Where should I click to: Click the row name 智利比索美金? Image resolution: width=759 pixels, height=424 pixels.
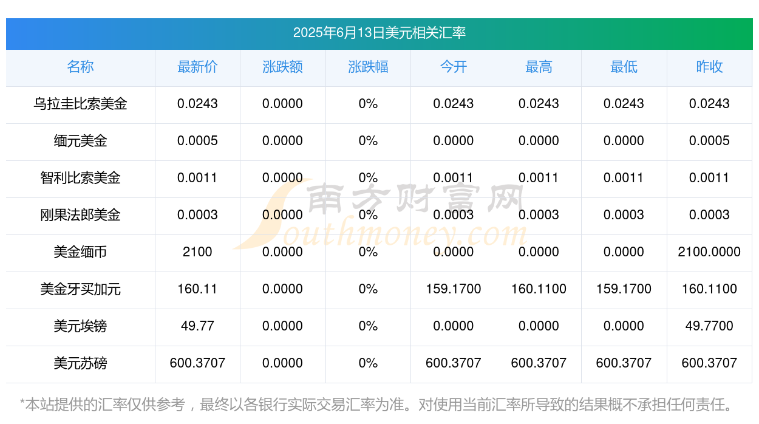click(x=80, y=178)
